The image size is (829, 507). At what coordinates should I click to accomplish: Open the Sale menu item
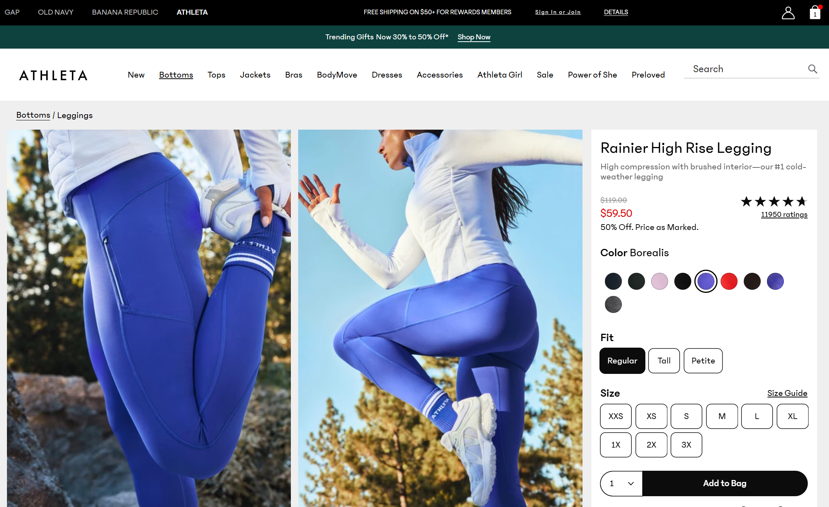[x=545, y=75]
